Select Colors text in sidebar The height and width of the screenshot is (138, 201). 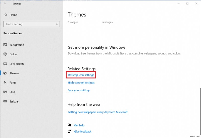[14, 54]
